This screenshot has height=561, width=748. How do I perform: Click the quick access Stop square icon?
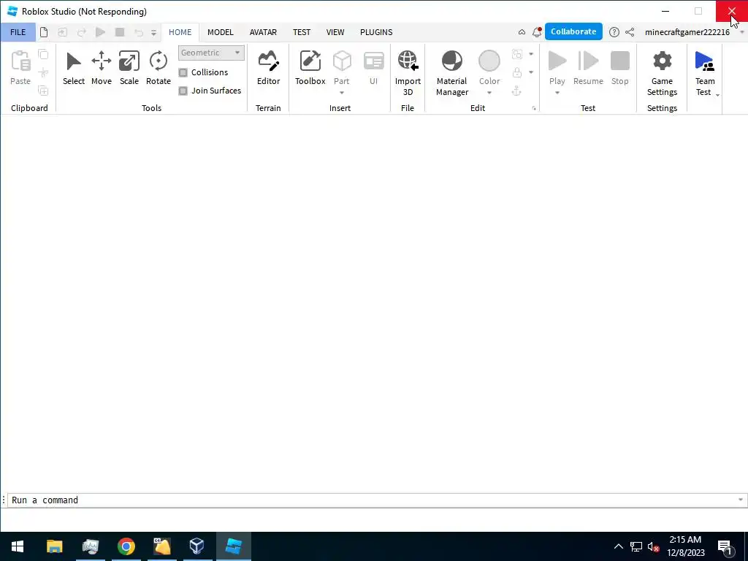point(120,32)
